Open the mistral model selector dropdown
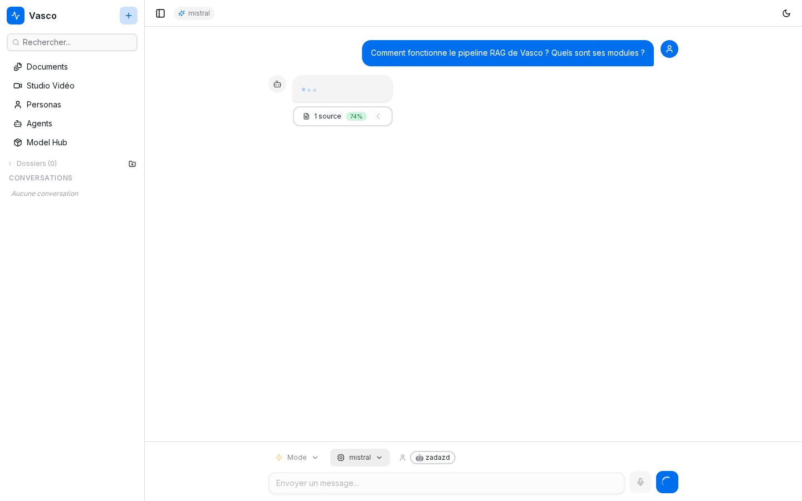Image resolution: width=802 pixels, height=501 pixels. (x=360, y=458)
